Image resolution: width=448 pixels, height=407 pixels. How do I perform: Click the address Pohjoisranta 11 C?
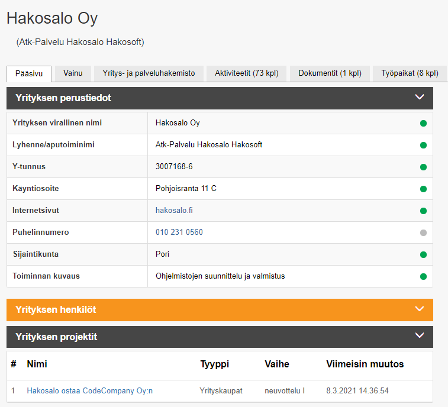pos(186,189)
